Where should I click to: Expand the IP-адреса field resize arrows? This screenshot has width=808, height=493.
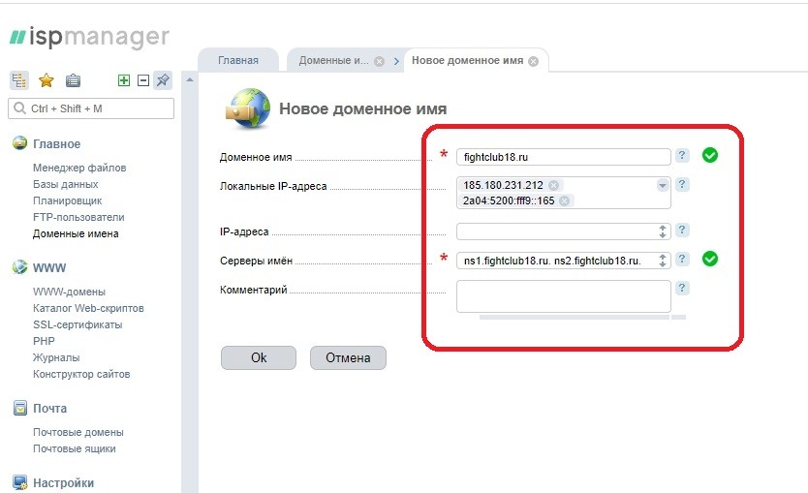click(663, 231)
